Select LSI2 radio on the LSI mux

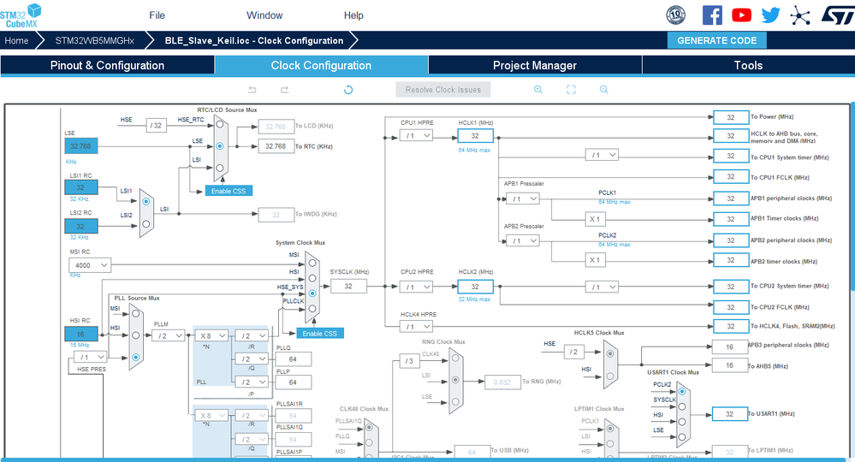coord(146,224)
